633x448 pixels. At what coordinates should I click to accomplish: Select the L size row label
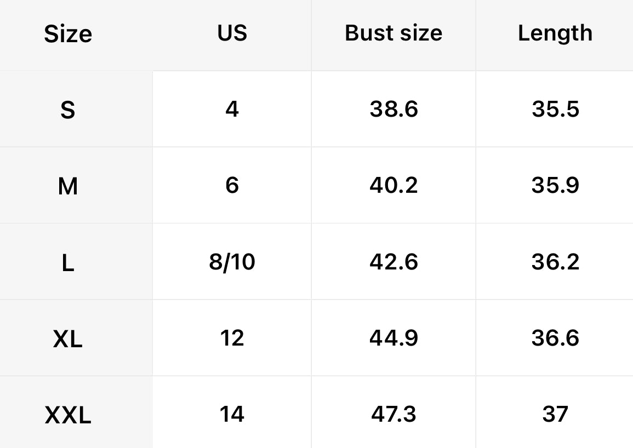[x=68, y=263]
